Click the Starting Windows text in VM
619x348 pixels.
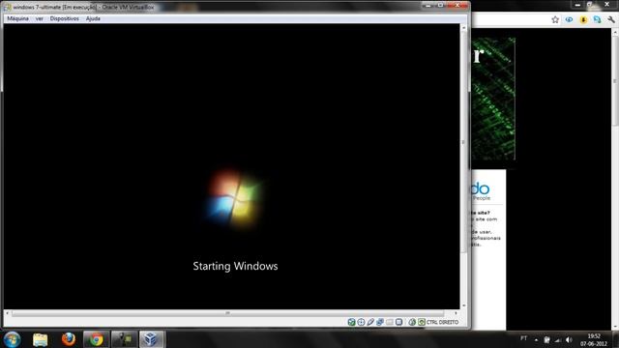click(235, 267)
